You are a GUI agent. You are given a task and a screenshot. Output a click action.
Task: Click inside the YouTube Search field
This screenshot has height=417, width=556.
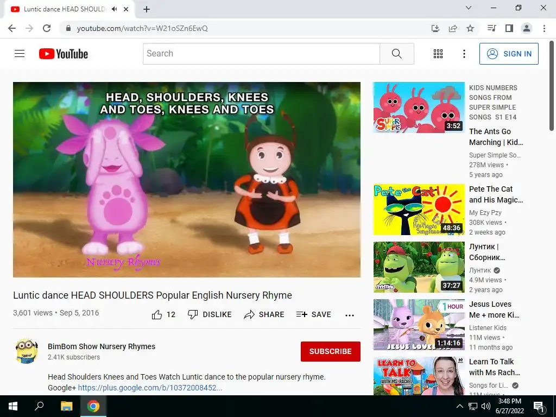tap(261, 54)
